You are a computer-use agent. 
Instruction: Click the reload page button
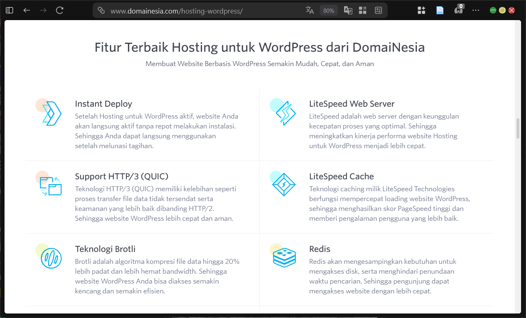(59, 10)
